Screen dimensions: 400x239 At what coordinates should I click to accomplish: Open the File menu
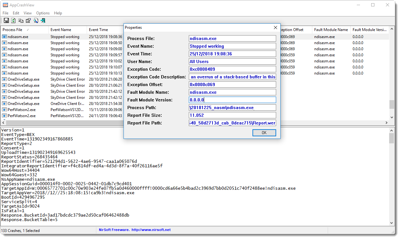5,13
